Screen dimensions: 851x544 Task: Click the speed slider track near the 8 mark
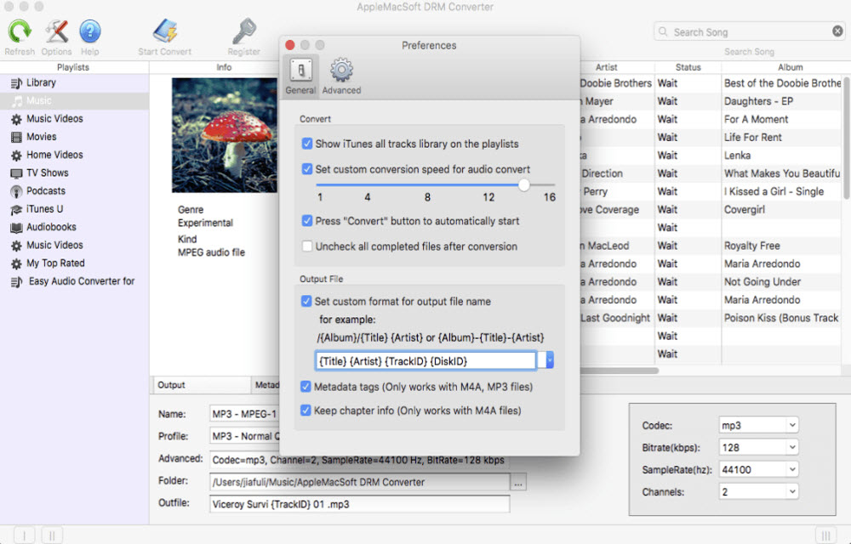pyautogui.click(x=428, y=184)
